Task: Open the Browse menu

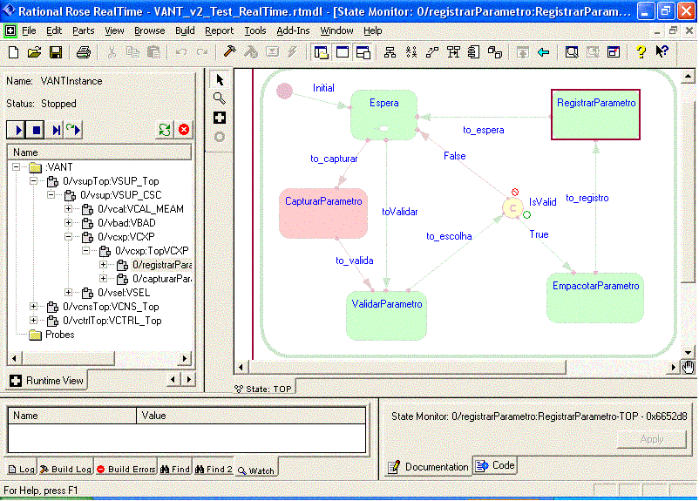Action: pos(149,30)
